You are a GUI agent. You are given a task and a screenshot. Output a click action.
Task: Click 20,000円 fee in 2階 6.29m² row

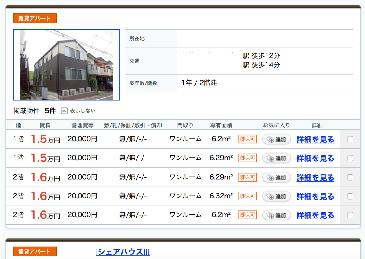tap(82, 177)
